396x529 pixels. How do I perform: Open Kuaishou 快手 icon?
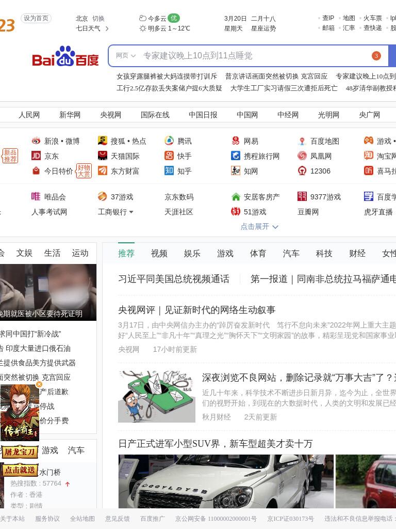(x=169, y=155)
